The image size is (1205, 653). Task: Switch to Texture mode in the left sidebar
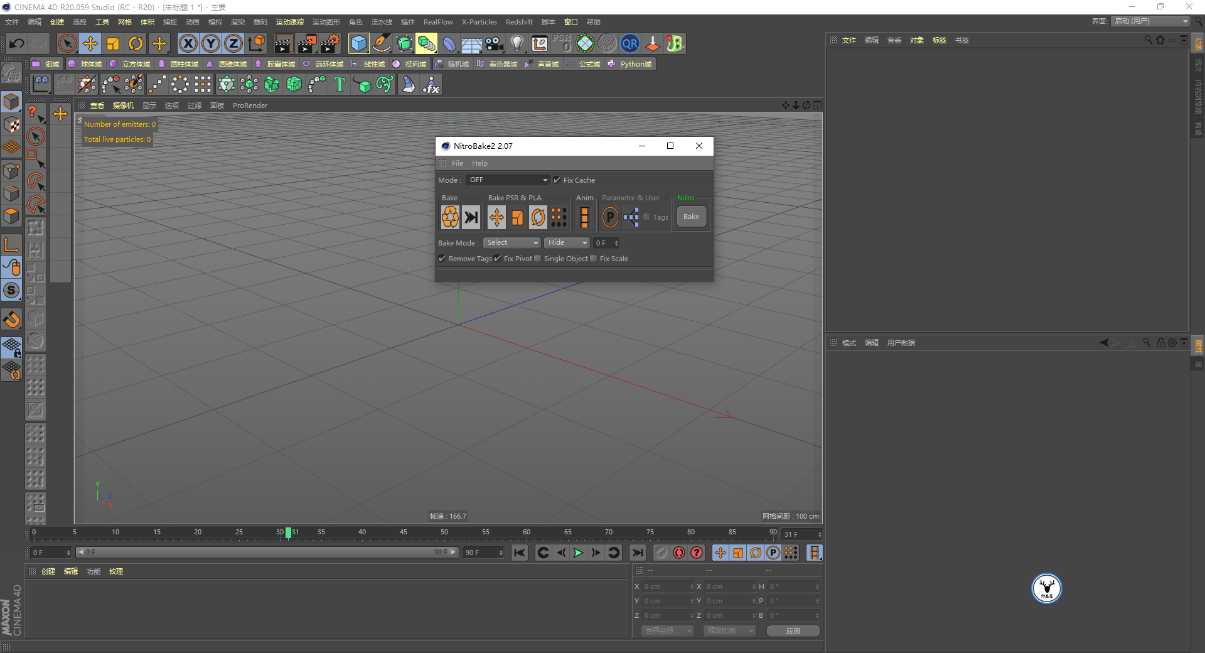(11, 125)
